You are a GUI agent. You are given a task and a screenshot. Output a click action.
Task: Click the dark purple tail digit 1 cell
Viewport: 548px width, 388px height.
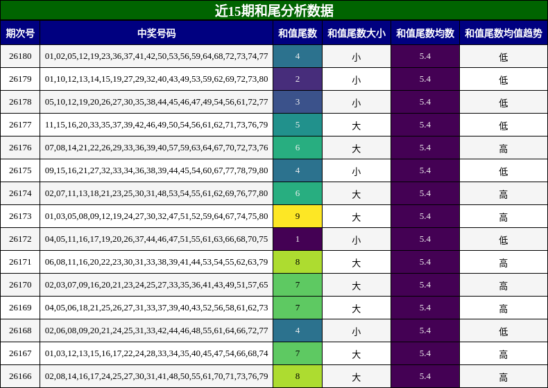pyautogui.click(x=298, y=239)
